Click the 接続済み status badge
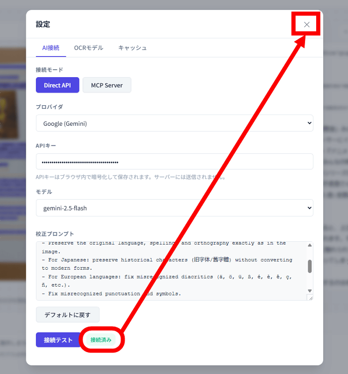 coord(101,340)
